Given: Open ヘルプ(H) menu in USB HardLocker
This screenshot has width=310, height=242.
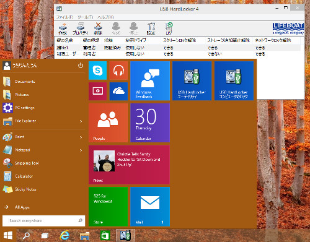Looking at the screenshot, I should click(x=105, y=17).
